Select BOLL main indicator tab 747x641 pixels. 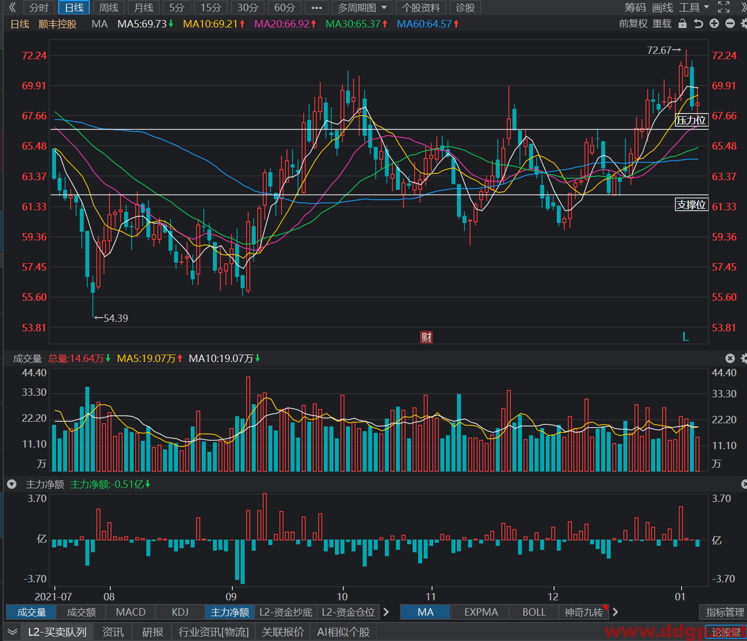click(x=534, y=612)
